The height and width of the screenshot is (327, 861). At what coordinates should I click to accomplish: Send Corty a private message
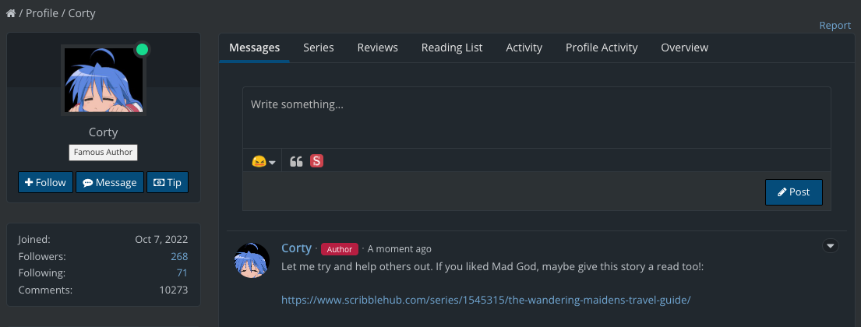point(110,182)
